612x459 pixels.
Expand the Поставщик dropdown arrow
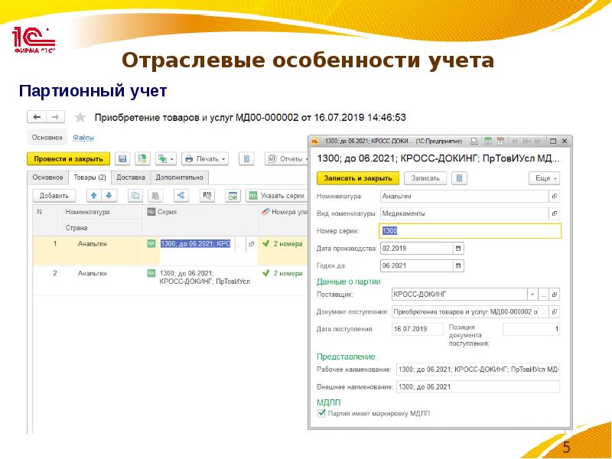pos(531,294)
